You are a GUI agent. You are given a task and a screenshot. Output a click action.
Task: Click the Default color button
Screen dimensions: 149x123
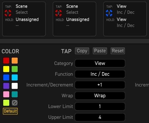click(10, 111)
